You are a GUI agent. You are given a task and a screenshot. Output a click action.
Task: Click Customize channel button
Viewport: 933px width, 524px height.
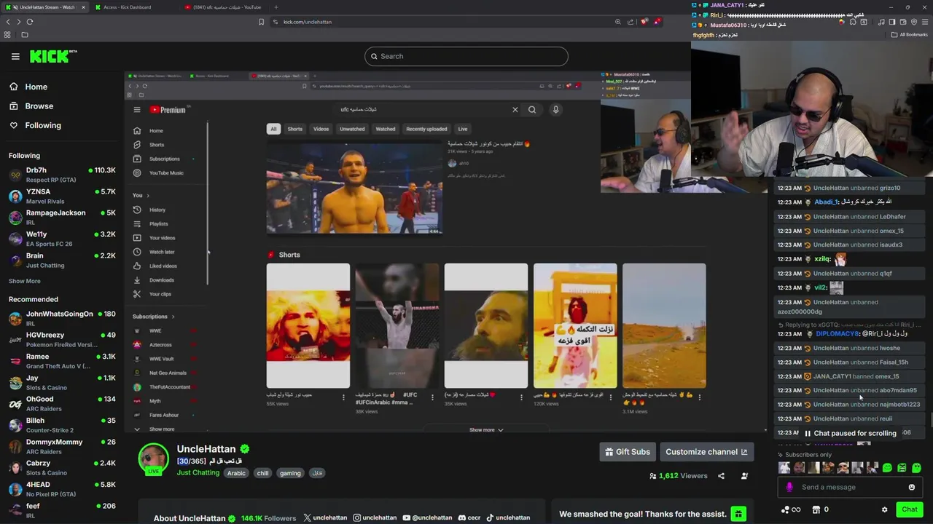click(706, 452)
